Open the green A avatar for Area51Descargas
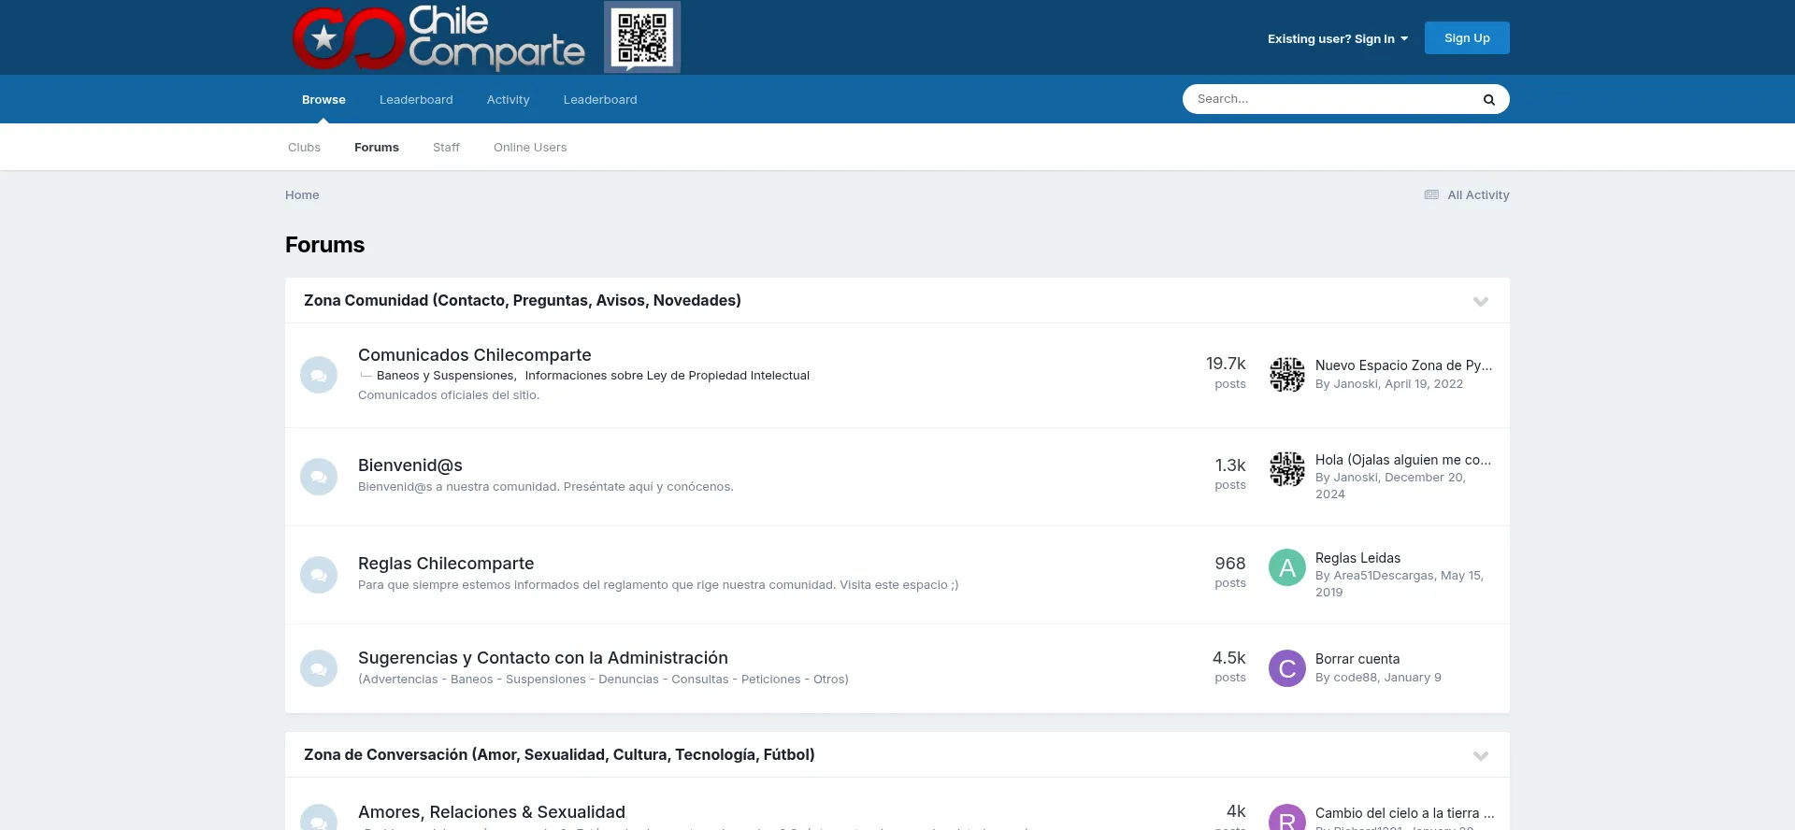This screenshot has width=1795, height=830. pos(1287,567)
